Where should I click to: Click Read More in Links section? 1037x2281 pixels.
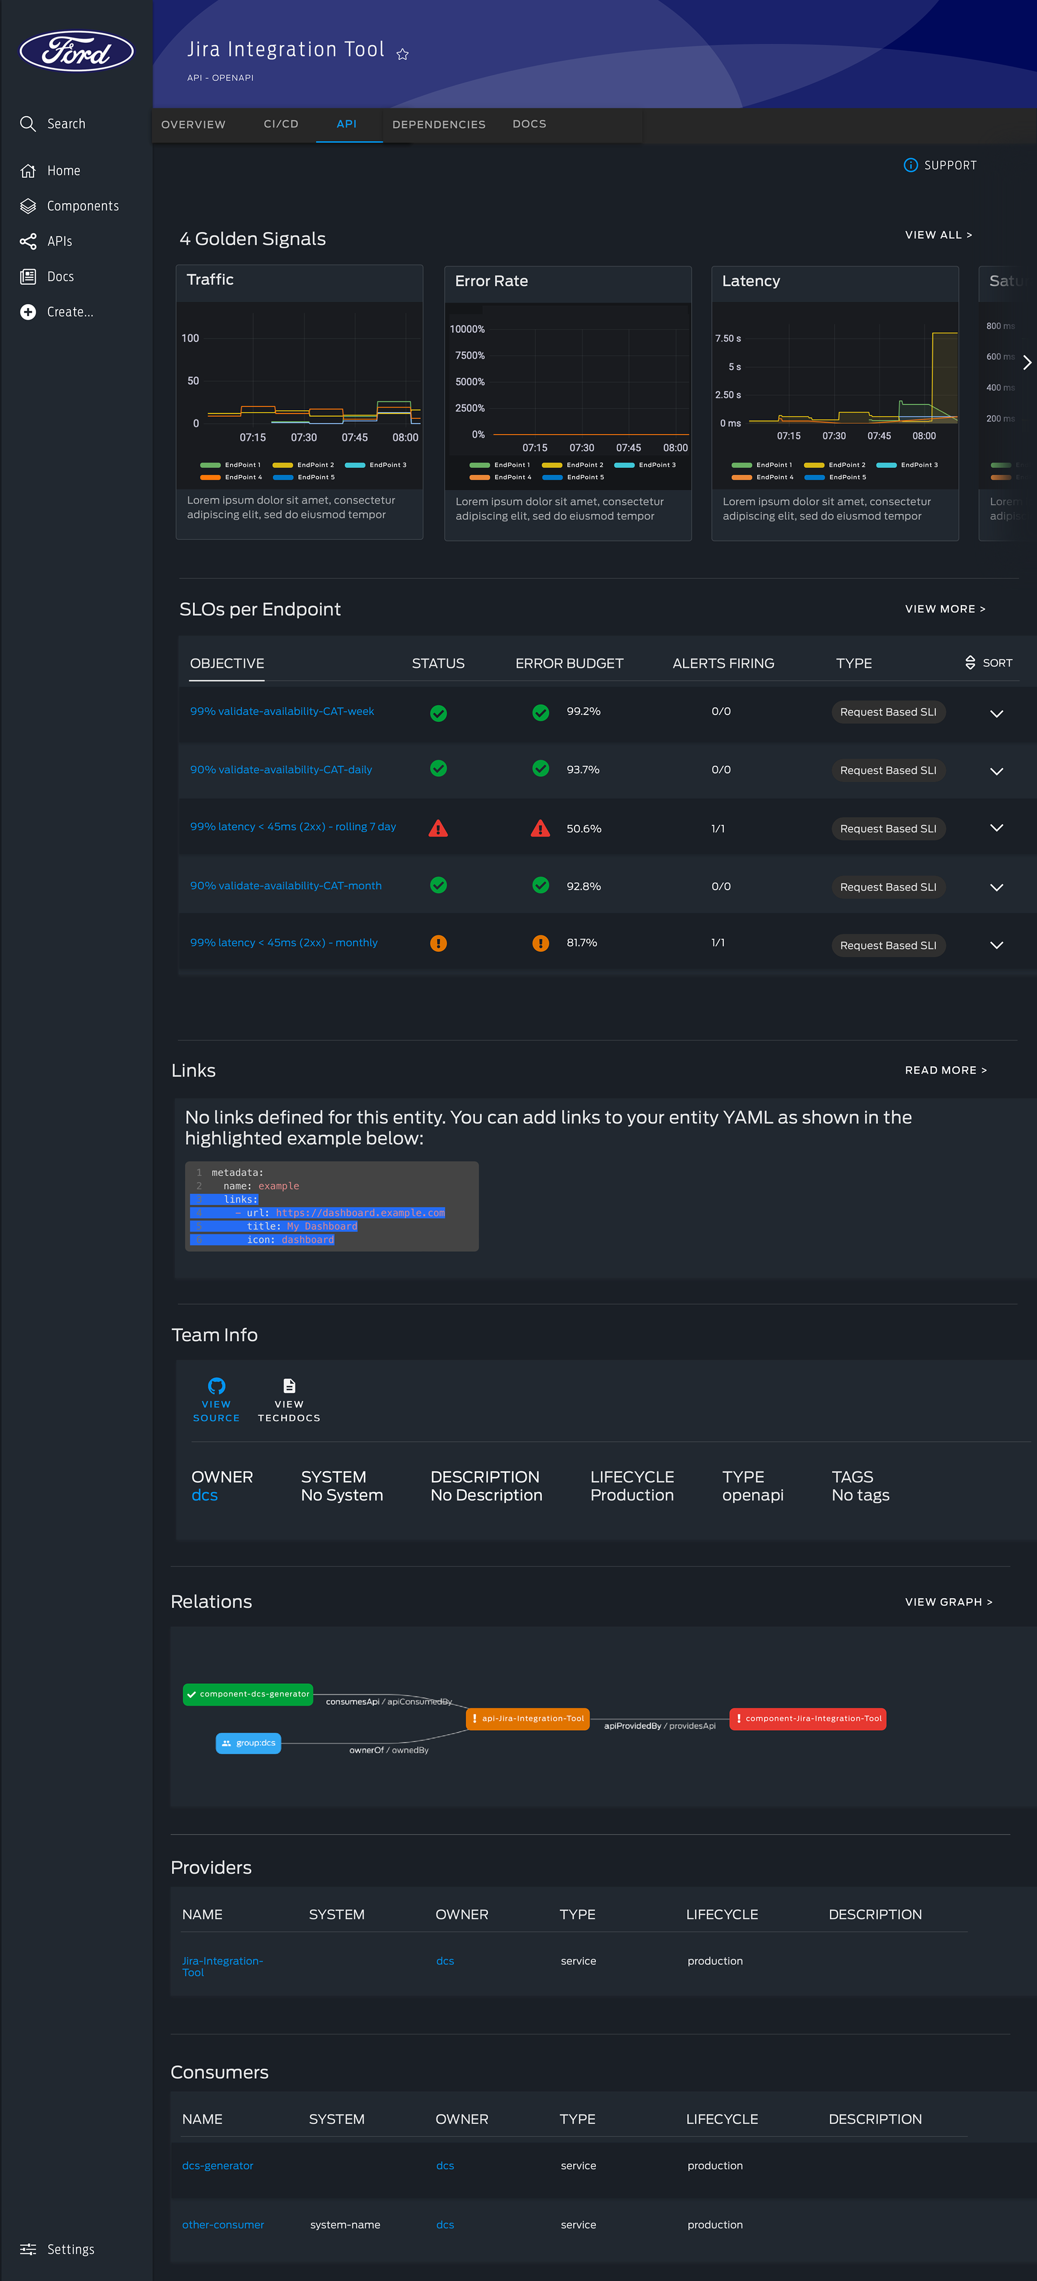coord(946,1071)
